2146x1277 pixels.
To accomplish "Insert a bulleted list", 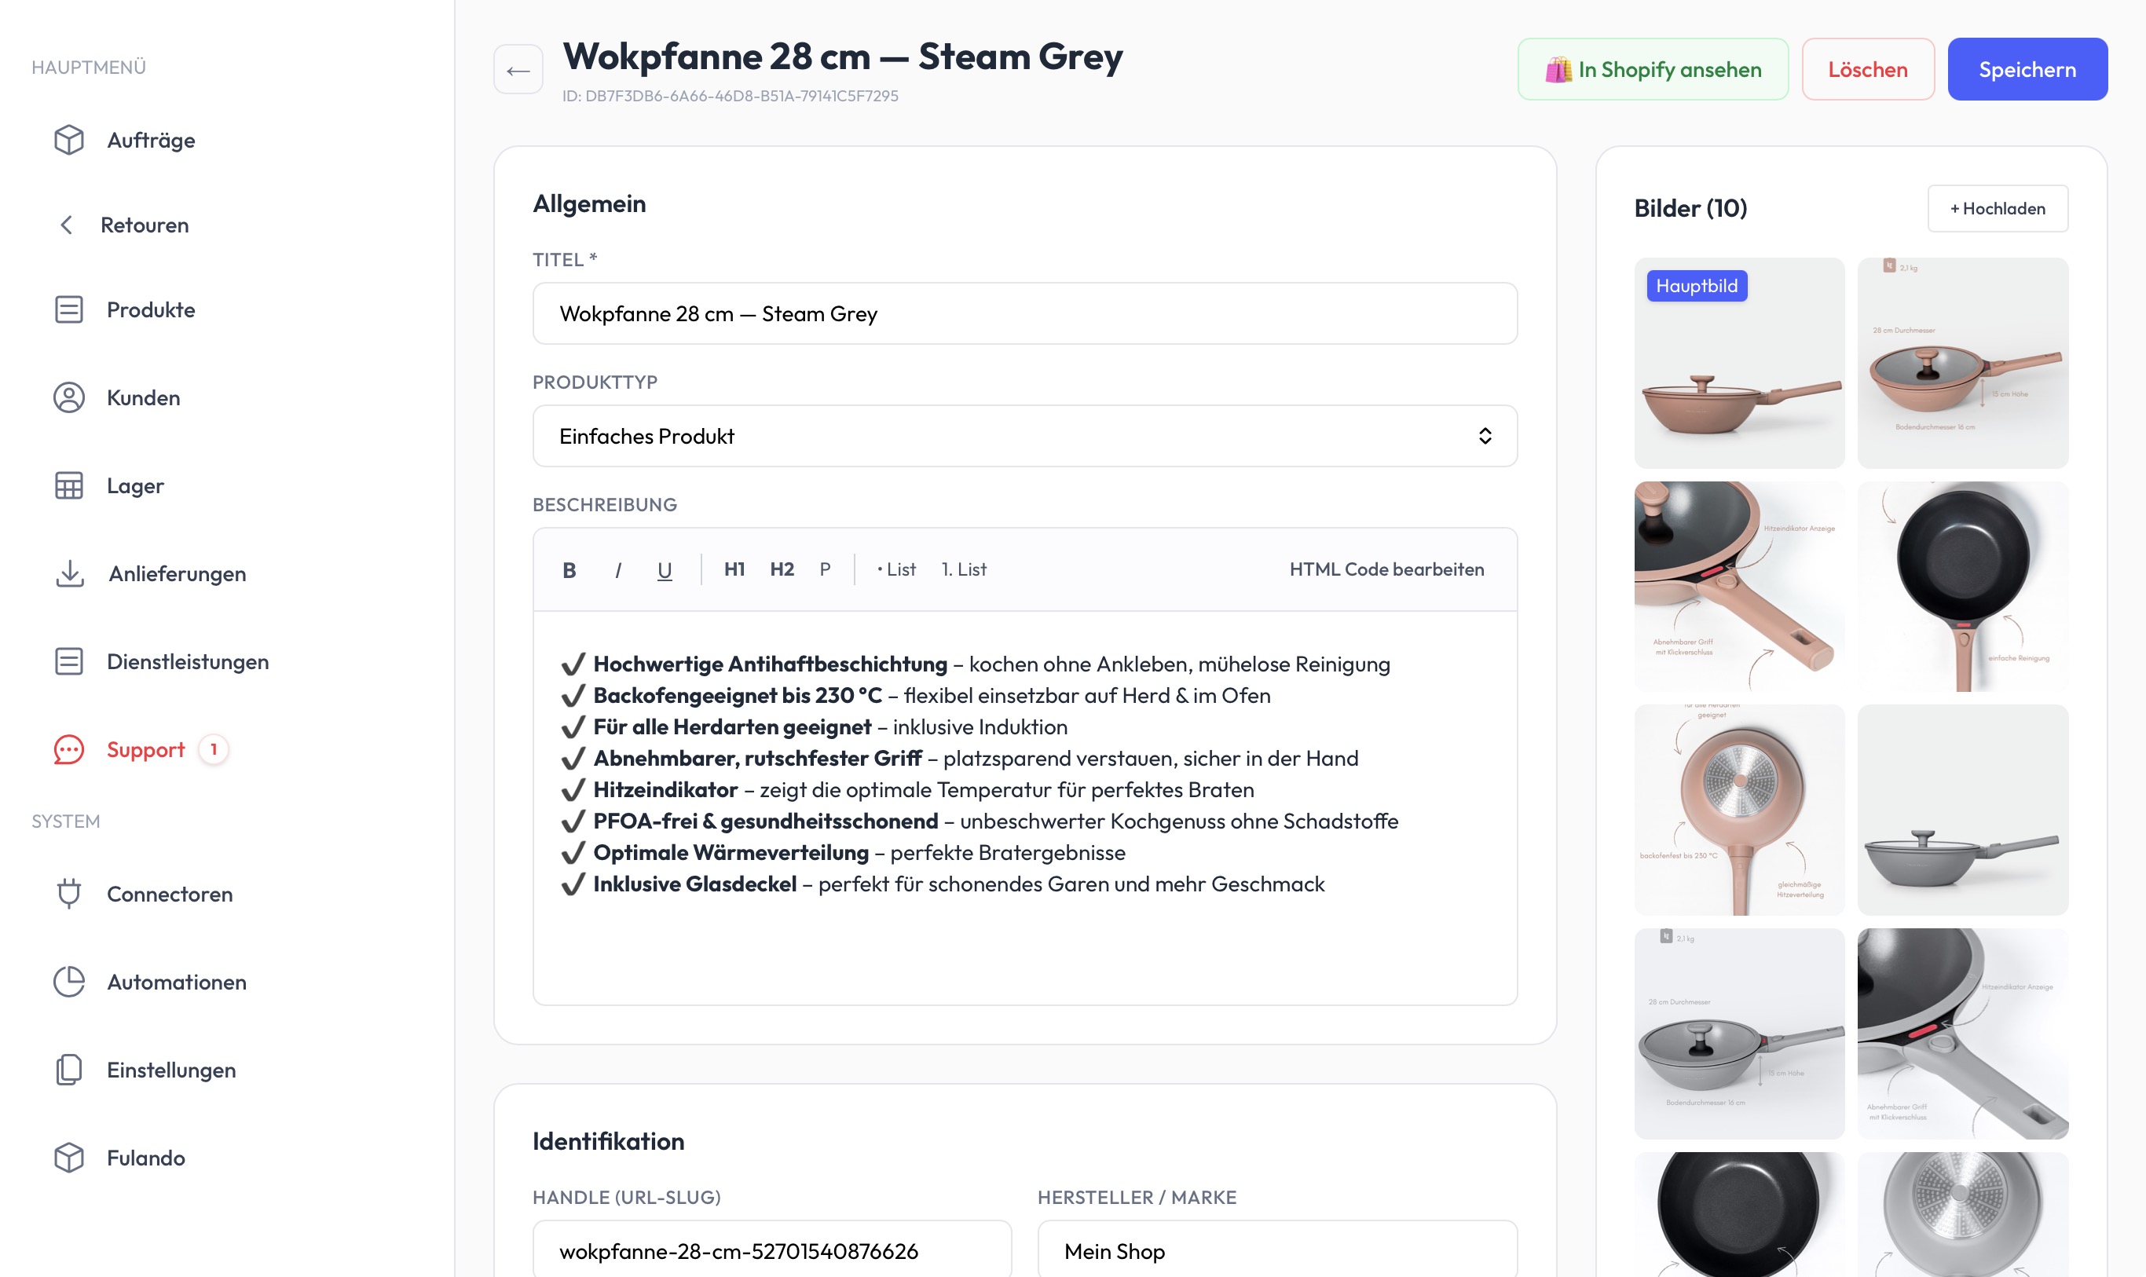I will pyautogui.click(x=896, y=569).
